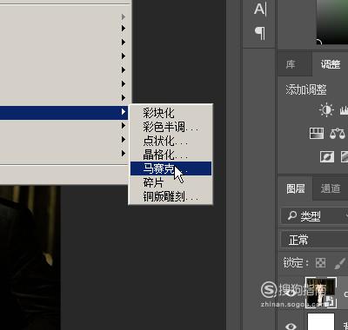
Task: Lock image pixels brush icon
Action: (340, 263)
